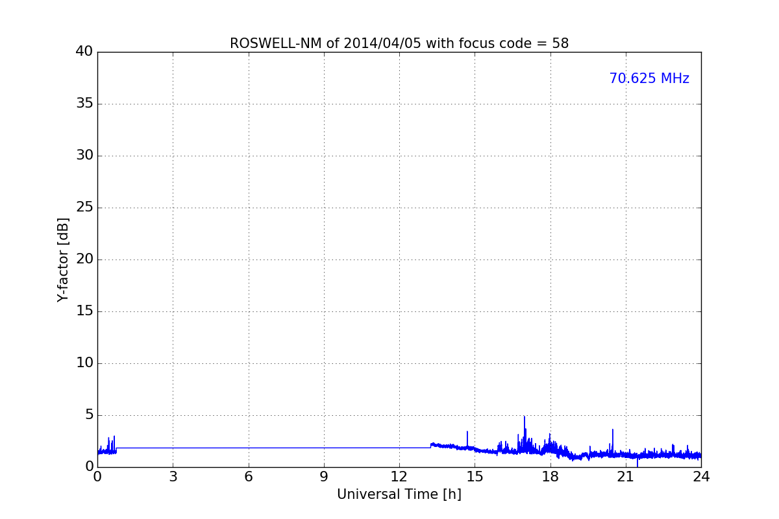Click the x-axis tick label 18
This screenshot has width=779, height=519.
point(550,477)
